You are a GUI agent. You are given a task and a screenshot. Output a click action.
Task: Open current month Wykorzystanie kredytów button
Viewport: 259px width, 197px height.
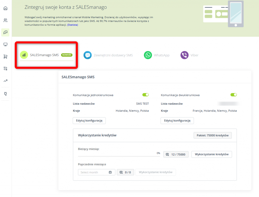coord(212,154)
